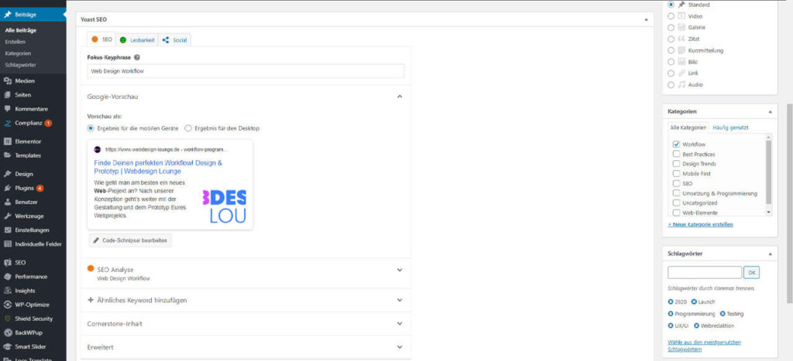Image resolution: width=793 pixels, height=361 pixels.
Task: Open the Templates folder icon
Action: click(x=8, y=155)
